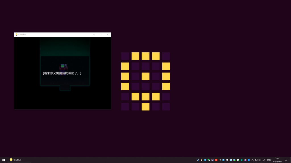Click the lightbulb icon in OneShot title bar

16,35
